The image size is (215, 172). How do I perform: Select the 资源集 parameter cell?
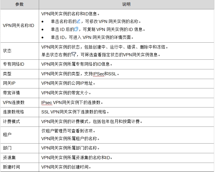(x=20, y=158)
